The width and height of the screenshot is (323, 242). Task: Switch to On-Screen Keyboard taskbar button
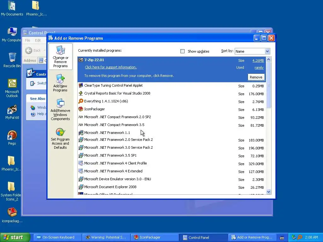[57, 238]
